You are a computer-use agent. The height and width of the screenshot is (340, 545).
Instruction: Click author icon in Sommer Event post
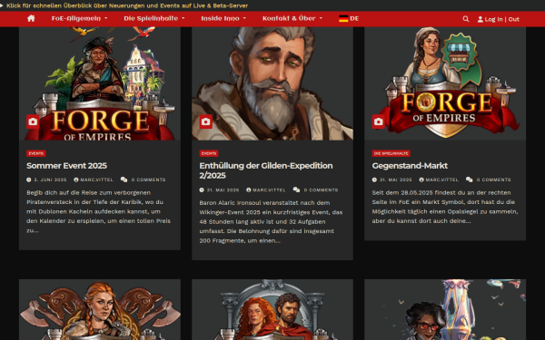pos(76,180)
